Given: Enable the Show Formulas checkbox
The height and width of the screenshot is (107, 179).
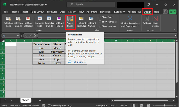Looking at the screenshot, I should (100, 22).
